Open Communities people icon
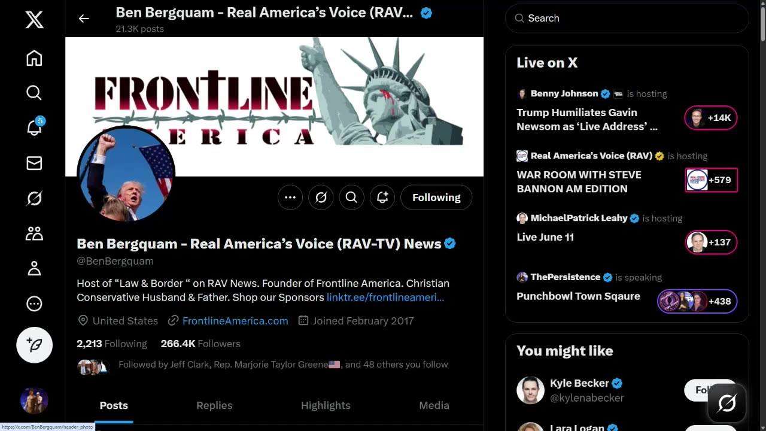766x431 pixels. [x=34, y=233]
